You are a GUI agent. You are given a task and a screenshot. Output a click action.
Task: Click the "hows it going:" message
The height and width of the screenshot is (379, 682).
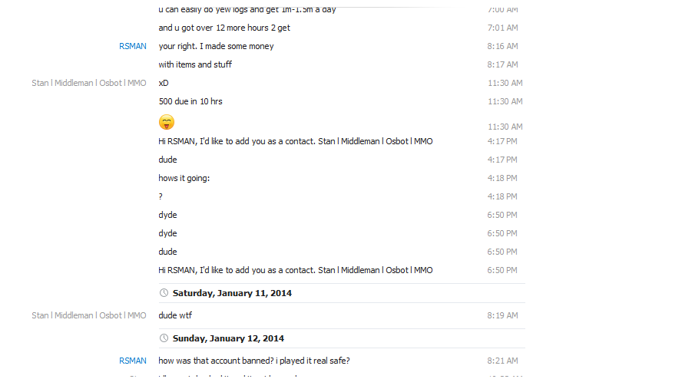click(184, 178)
